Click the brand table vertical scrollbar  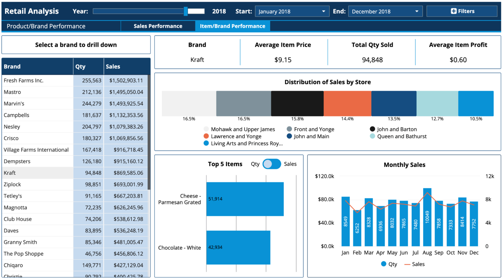pyautogui.click(x=149, y=132)
